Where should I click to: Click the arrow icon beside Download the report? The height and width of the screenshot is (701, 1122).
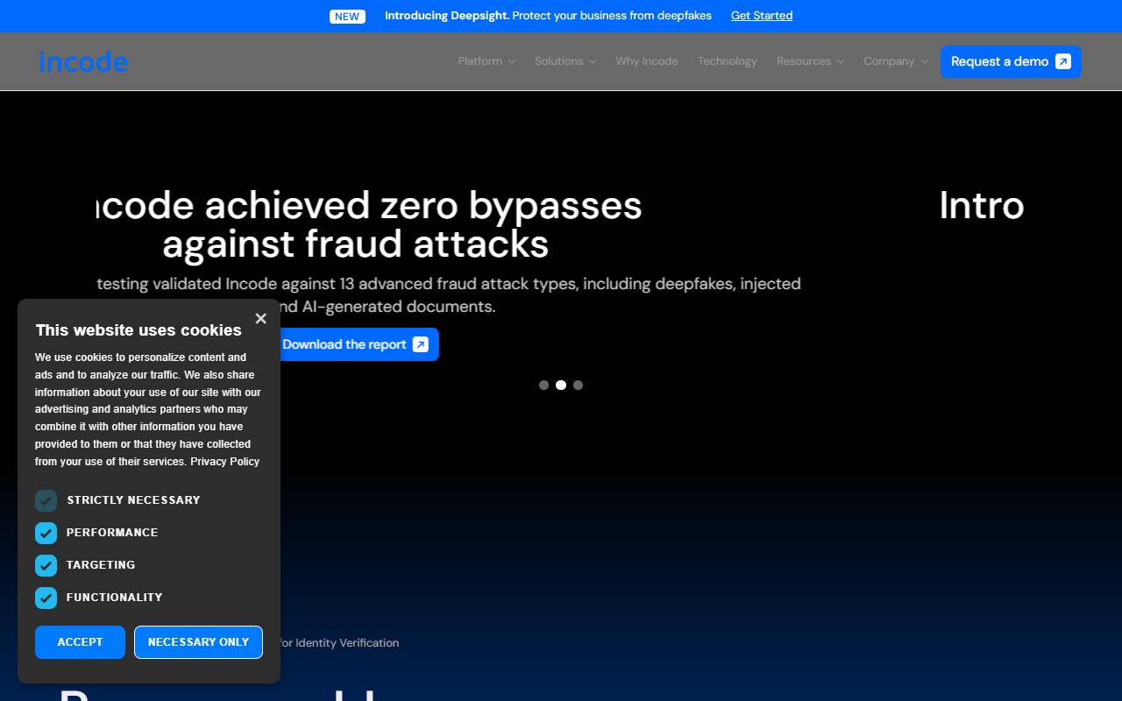click(421, 344)
